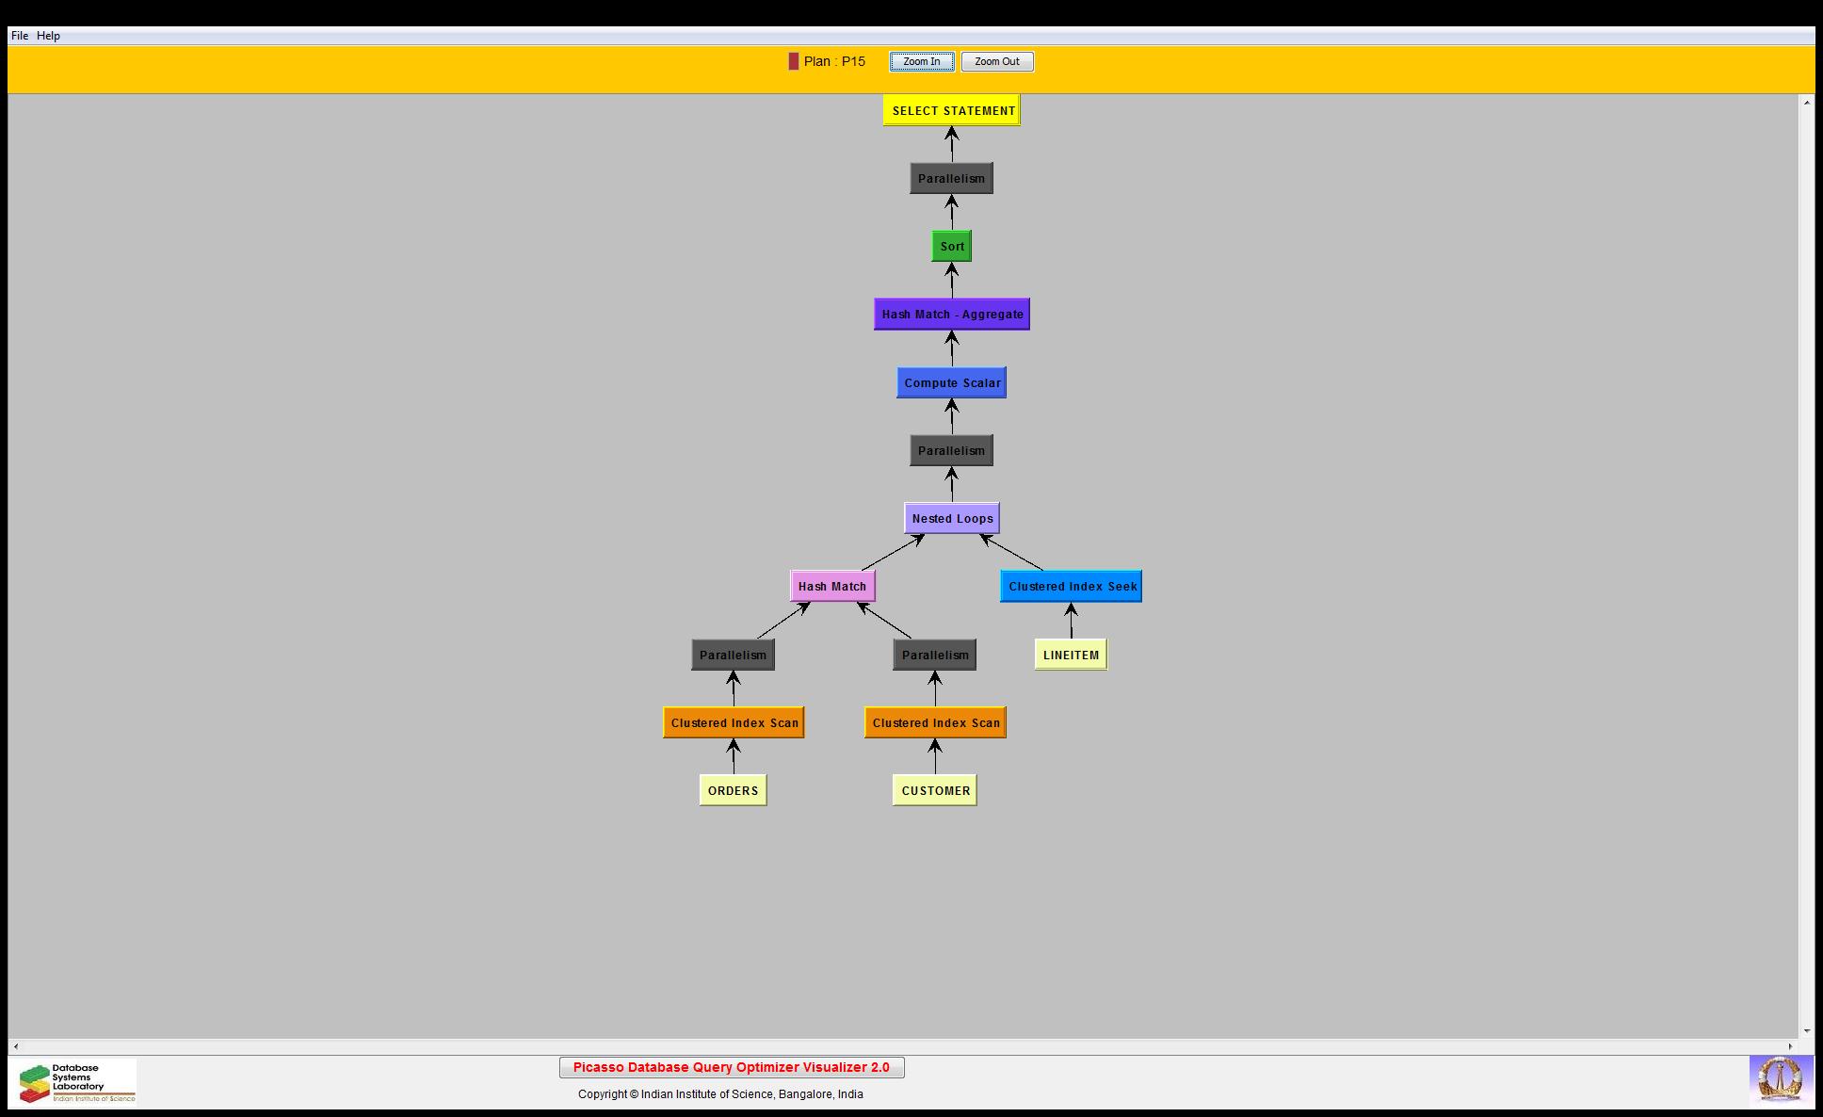Viewport: 1823px width, 1117px height.
Task: Click the pink Hash Match node
Action: pos(832,586)
